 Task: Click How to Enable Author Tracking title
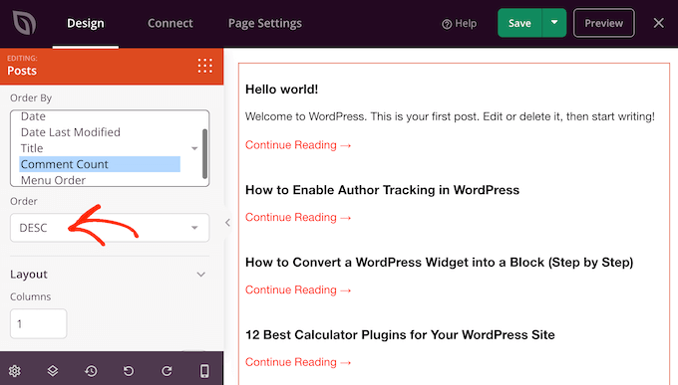click(382, 190)
